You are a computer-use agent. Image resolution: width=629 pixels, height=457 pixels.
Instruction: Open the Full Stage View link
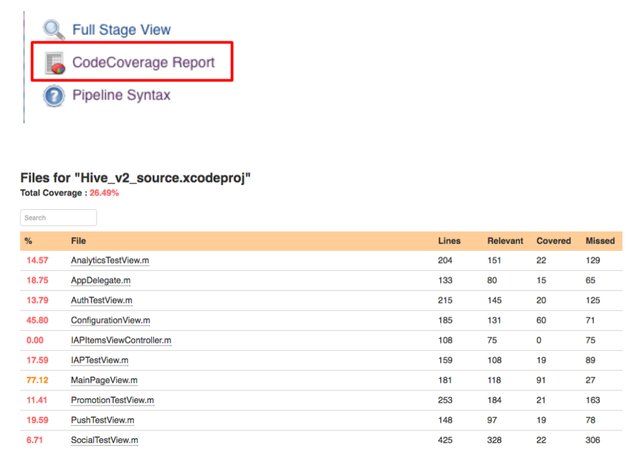pos(121,30)
